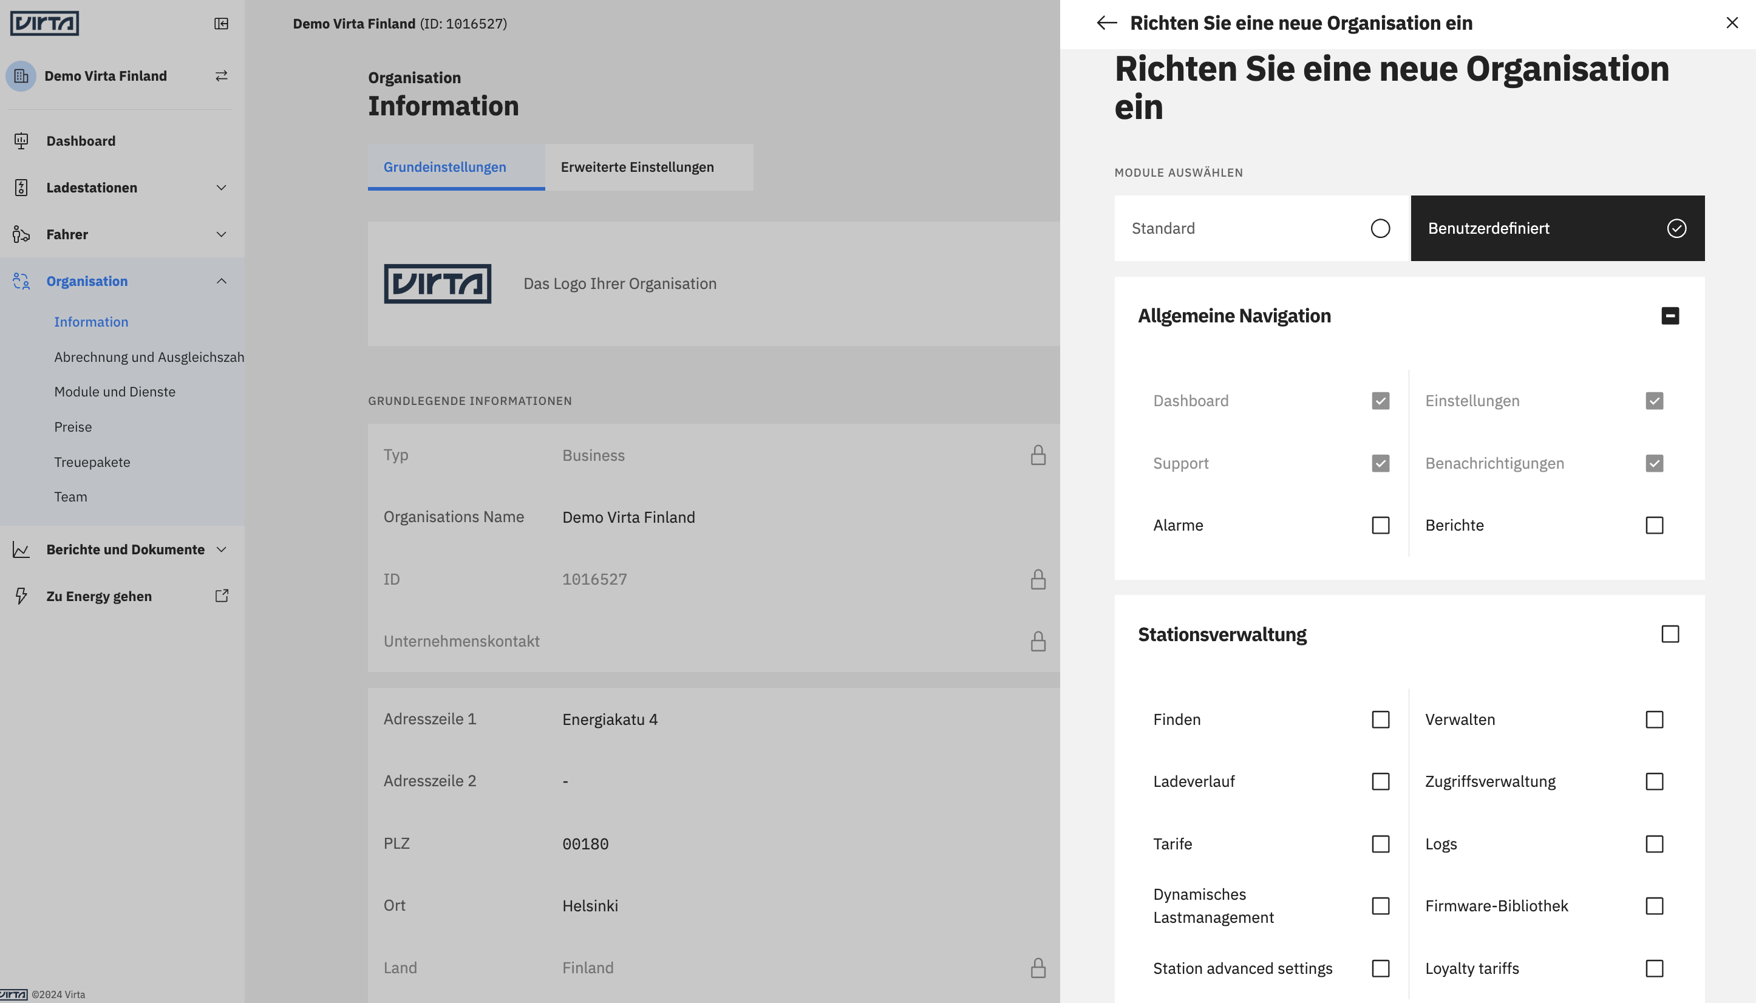The height and width of the screenshot is (1003, 1756).
Task: Click the disabled Benachrichtigungen checkbox
Action: [1654, 464]
